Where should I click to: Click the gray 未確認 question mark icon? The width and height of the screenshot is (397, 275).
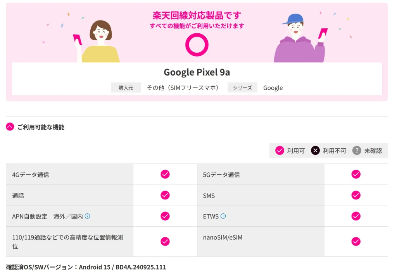coord(357,151)
